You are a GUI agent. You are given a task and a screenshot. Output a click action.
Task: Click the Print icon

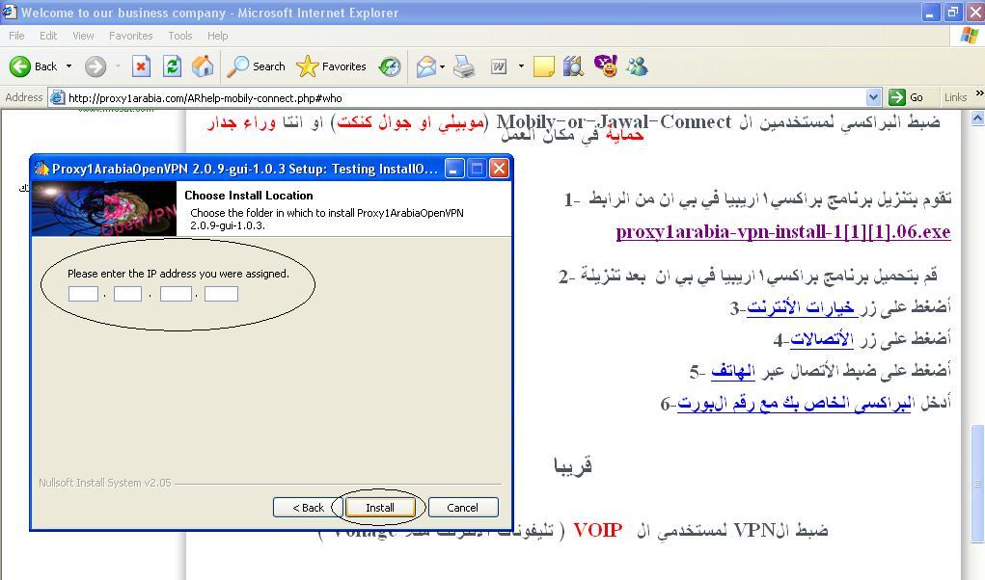[x=464, y=66]
